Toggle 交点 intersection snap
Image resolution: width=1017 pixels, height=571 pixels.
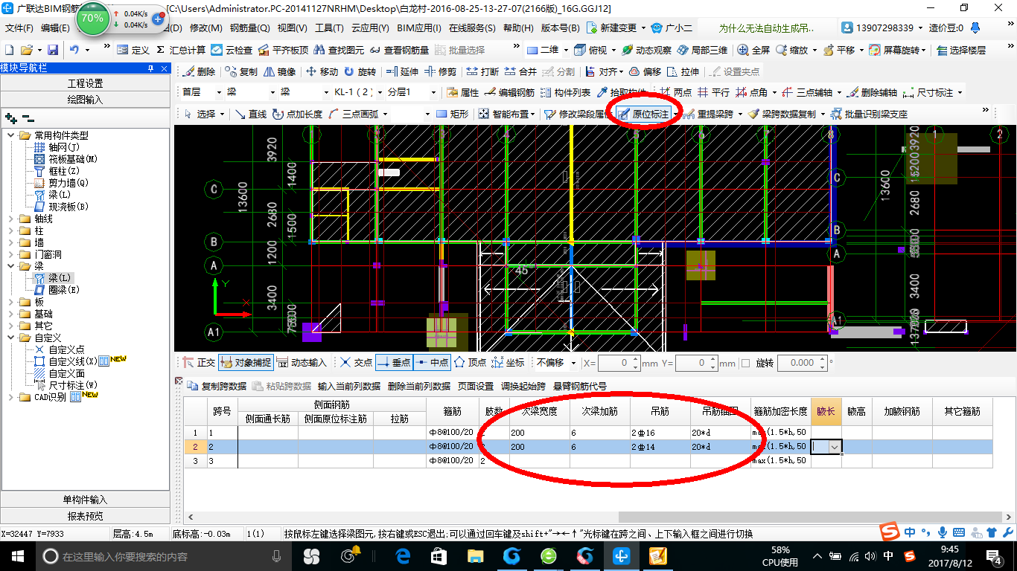click(356, 363)
